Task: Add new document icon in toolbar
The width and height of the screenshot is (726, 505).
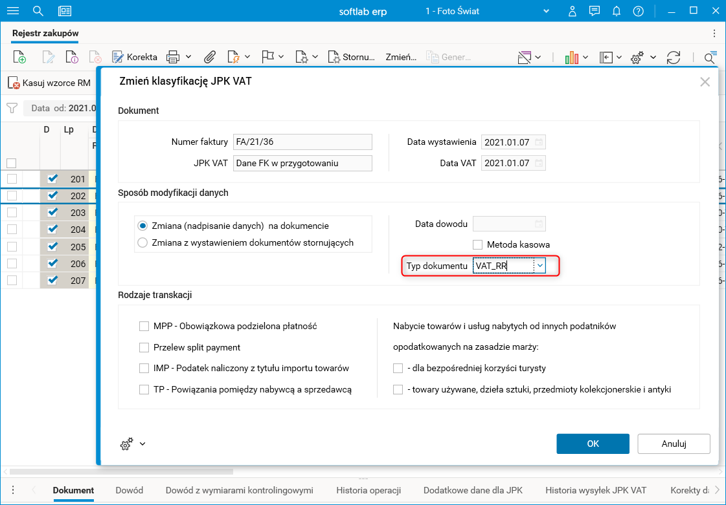Action: 19,57
